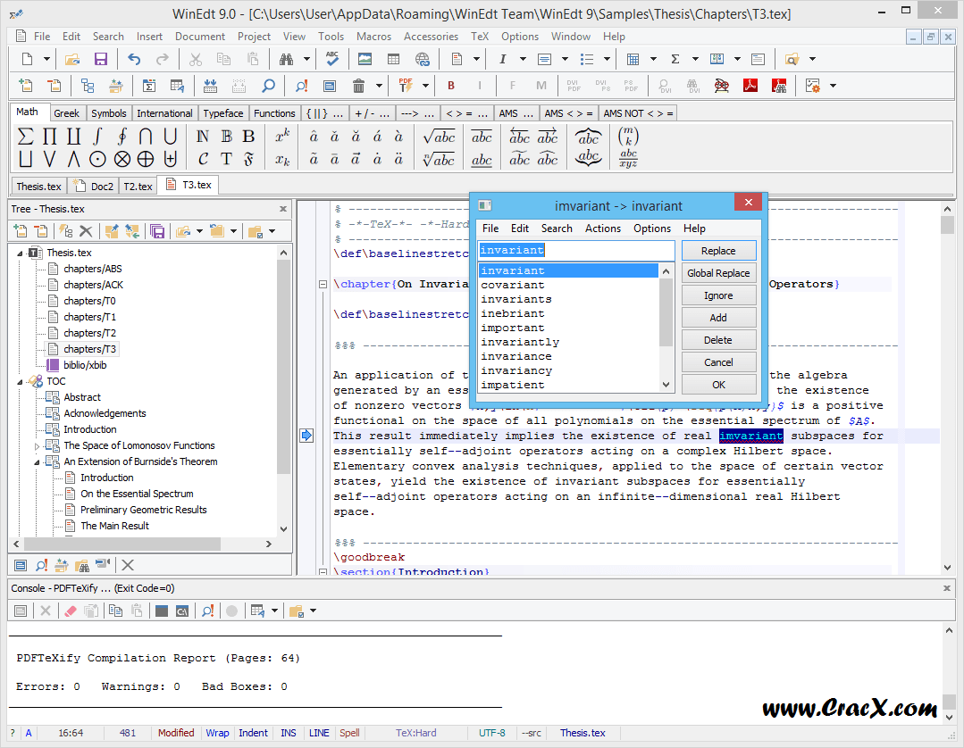Select biblio/xbib in the project tree
Image resolution: width=964 pixels, height=748 pixels.
point(85,365)
